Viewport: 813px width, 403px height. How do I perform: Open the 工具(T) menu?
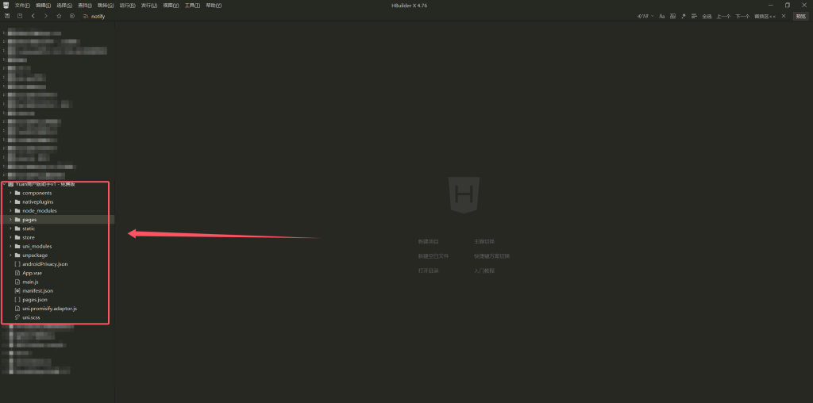192,6
